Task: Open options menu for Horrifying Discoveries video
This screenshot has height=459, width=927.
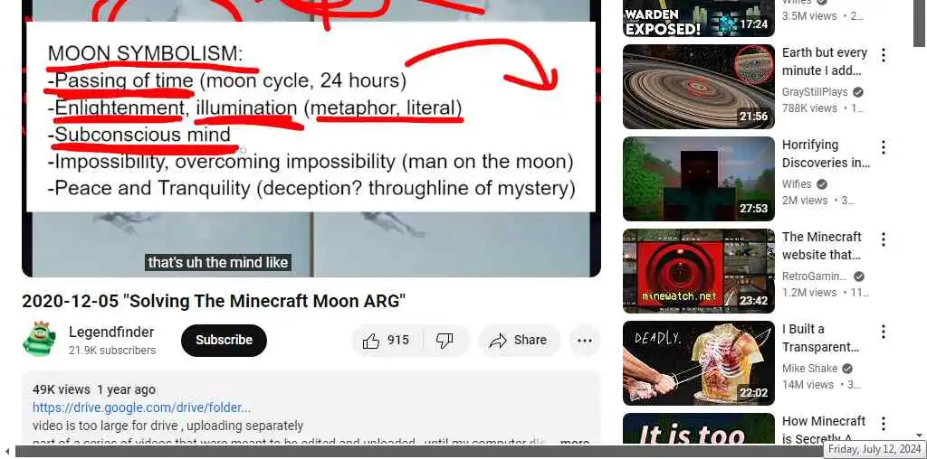Action: 883,147
